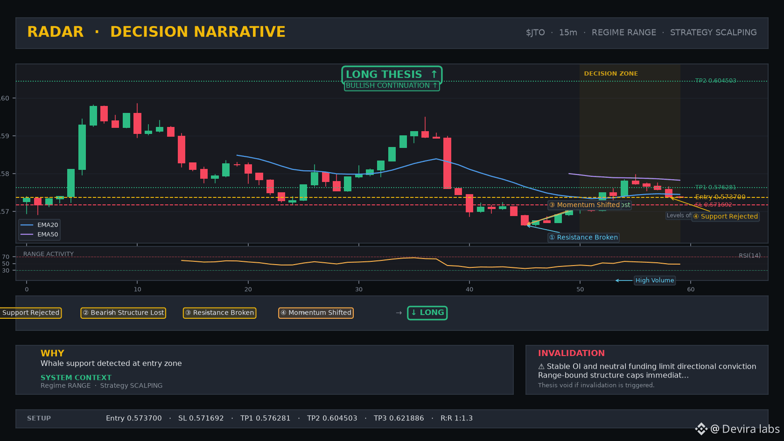Screen dimensions: 784x441
Task: Click the Devira labs logo icon
Action: pos(701,429)
